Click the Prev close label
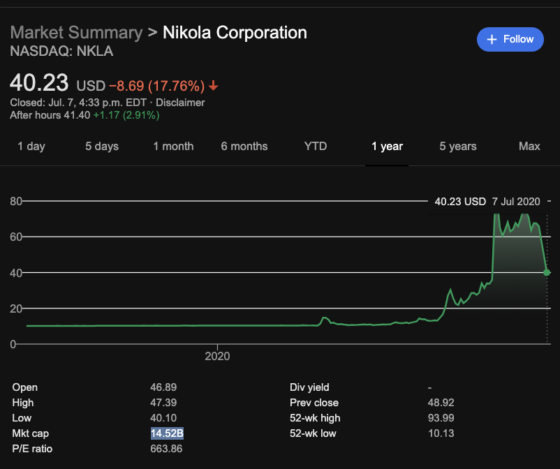Image resolution: width=560 pixels, height=469 pixels. coord(314,403)
